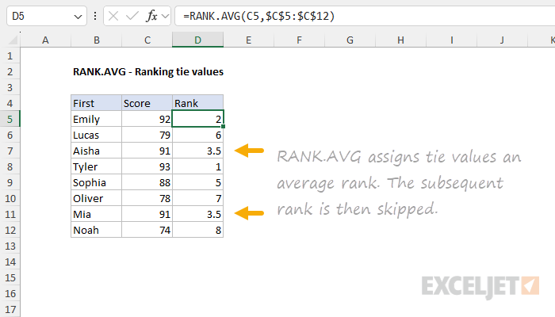
Task: Select the cell containing 'Oliver'
Action: (96, 198)
